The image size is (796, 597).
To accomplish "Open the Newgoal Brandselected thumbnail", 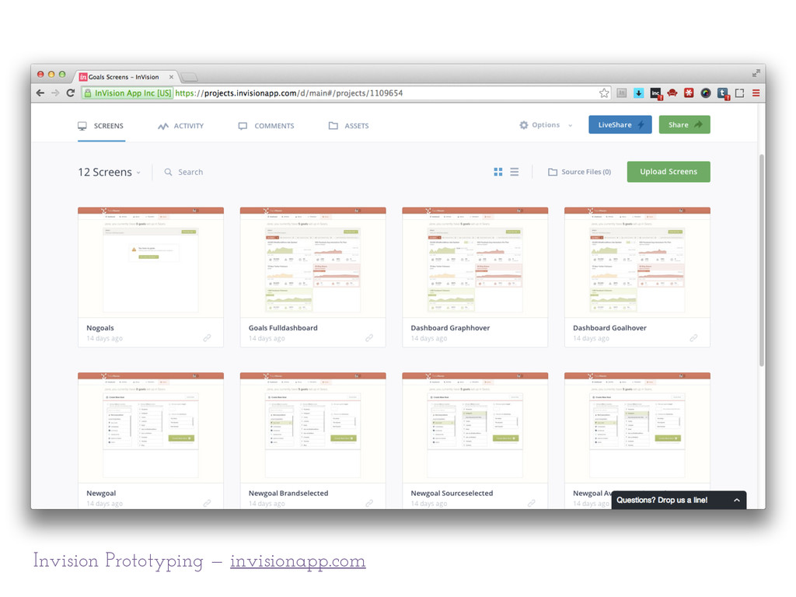I will coord(312,428).
